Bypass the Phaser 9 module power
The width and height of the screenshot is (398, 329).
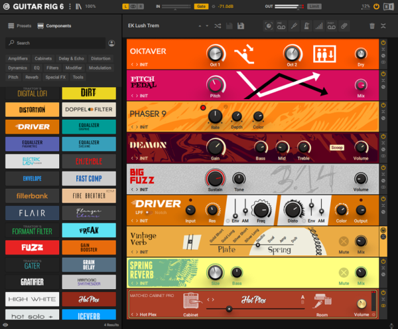383,105
